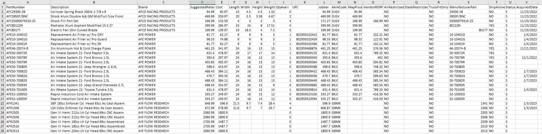Click the AcquiredDate cell 12/1/2022
Screen dimensions: 542x134
(527, 58)
